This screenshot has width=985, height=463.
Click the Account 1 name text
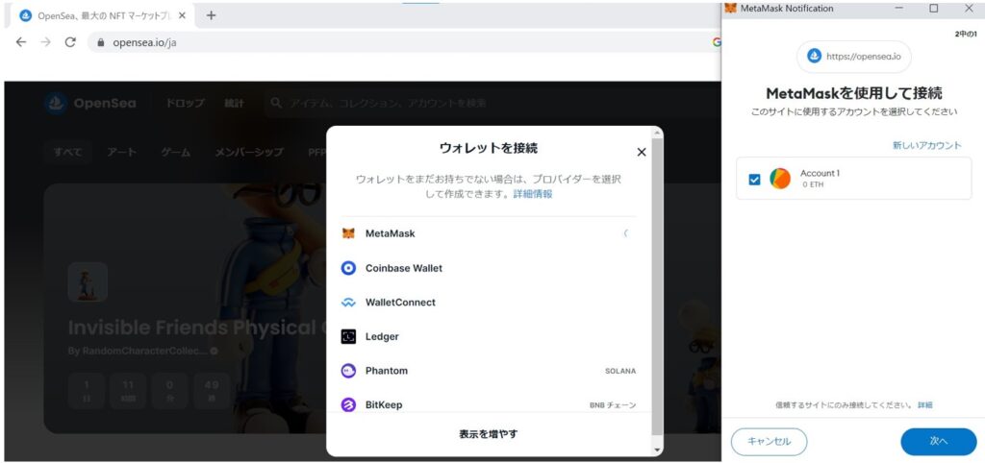coord(820,173)
